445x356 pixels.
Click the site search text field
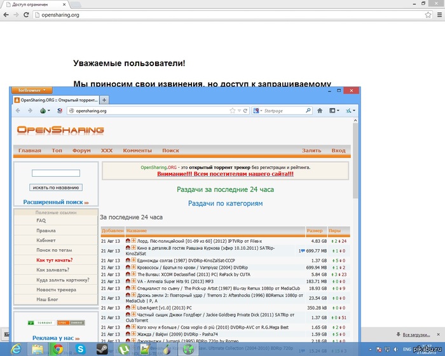coord(56,173)
